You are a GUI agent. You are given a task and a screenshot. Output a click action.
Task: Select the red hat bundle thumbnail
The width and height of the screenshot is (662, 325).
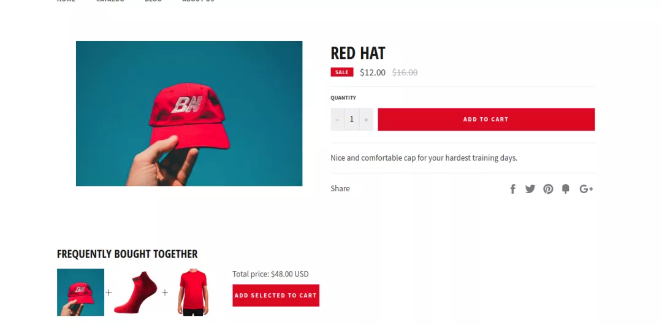81,292
